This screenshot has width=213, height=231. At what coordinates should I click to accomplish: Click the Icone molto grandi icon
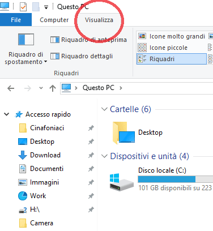pos(142,36)
